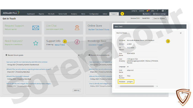Open the Configuration tab
193x108 pixels.
94,14
